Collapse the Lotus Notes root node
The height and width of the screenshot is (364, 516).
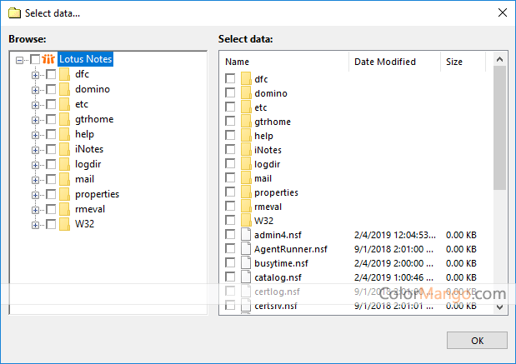click(x=20, y=59)
